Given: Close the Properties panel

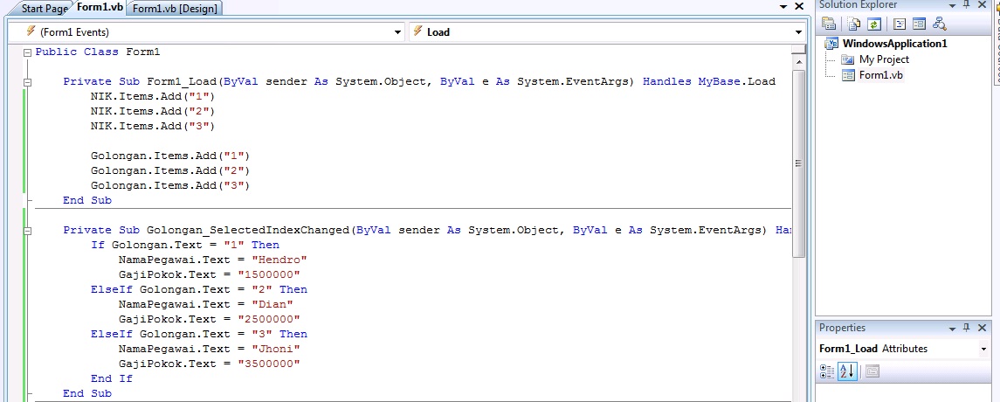Looking at the screenshot, I should 982,328.
